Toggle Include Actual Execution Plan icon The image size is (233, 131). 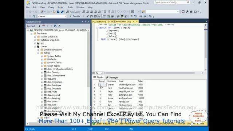(105, 16)
